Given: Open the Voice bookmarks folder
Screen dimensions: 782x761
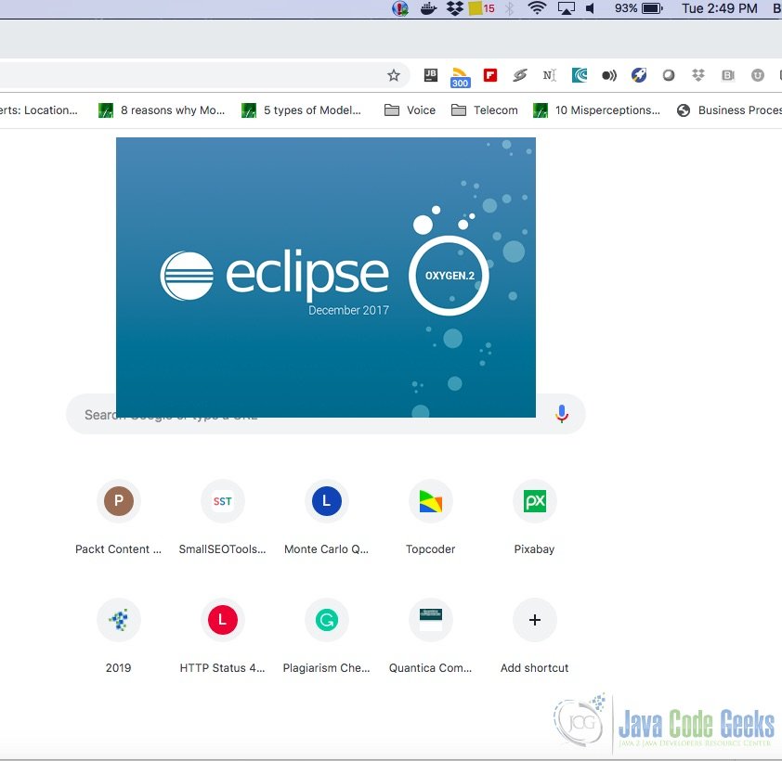Looking at the screenshot, I should coord(410,110).
